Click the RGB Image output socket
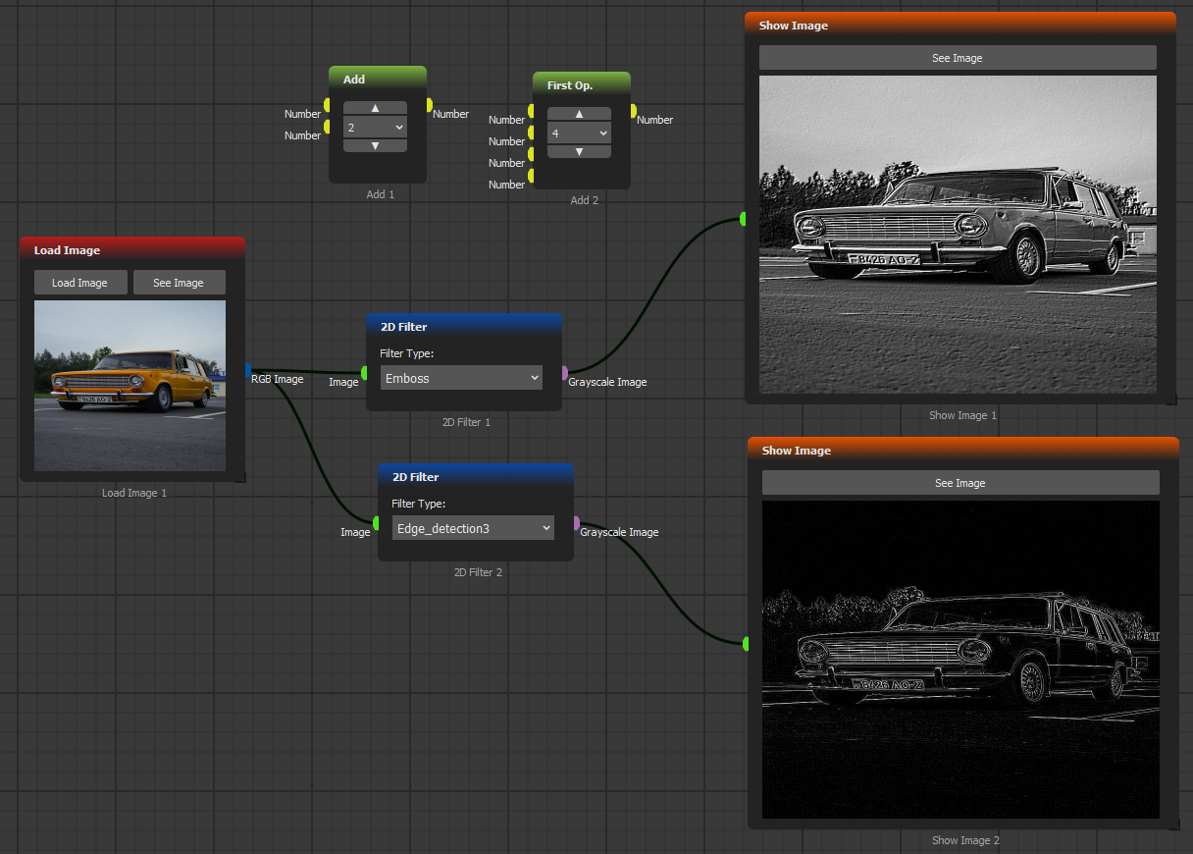1193x854 pixels. 247,370
